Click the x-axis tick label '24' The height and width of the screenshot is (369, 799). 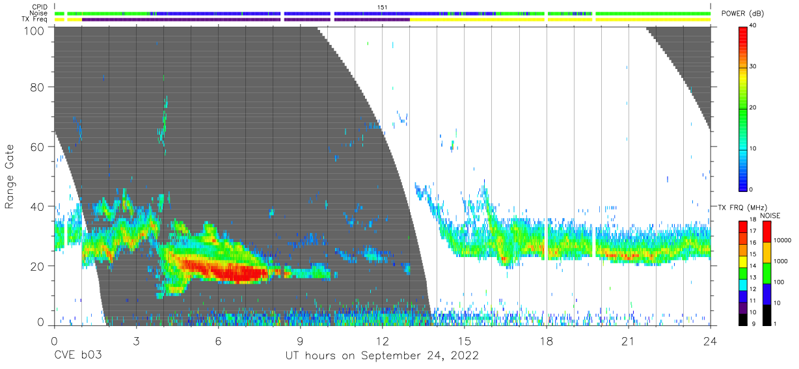(710, 340)
